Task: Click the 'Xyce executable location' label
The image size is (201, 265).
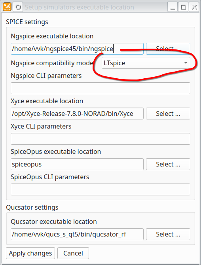Action: click(x=47, y=101)
